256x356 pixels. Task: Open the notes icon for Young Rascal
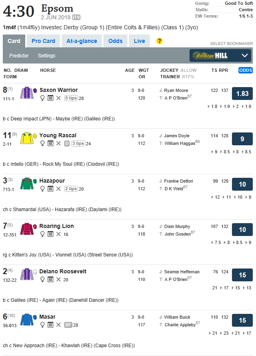[50, 144]
